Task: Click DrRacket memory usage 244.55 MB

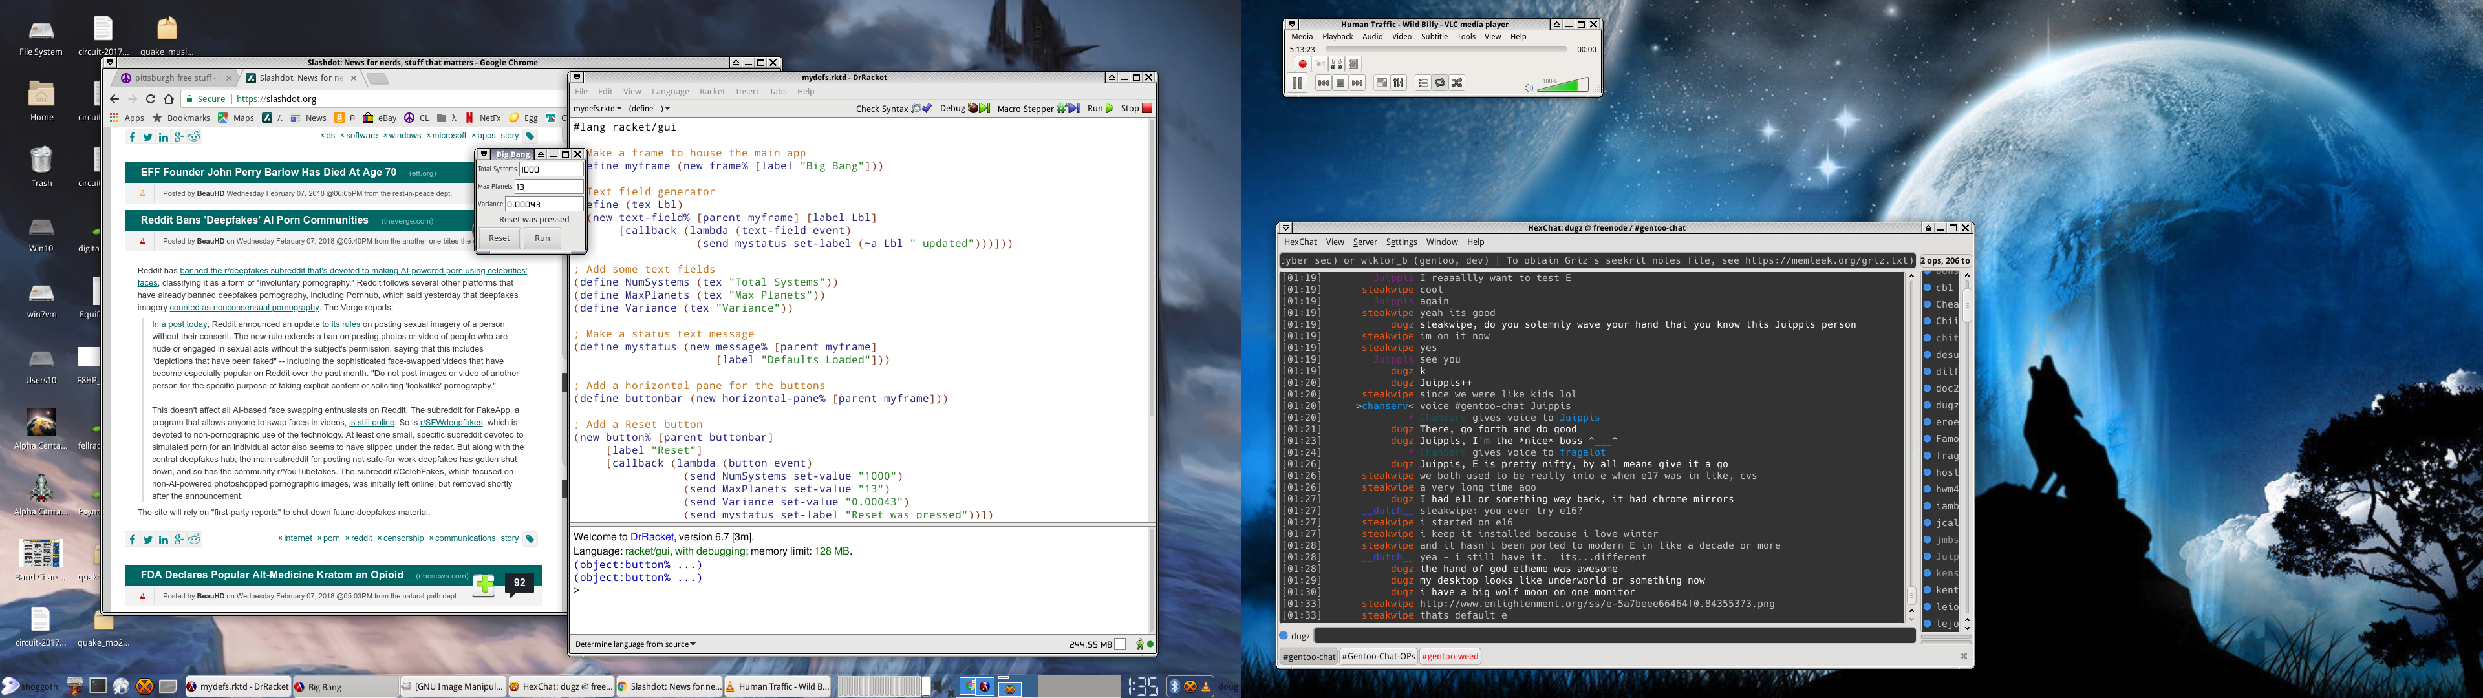Action: (1090, 644)
